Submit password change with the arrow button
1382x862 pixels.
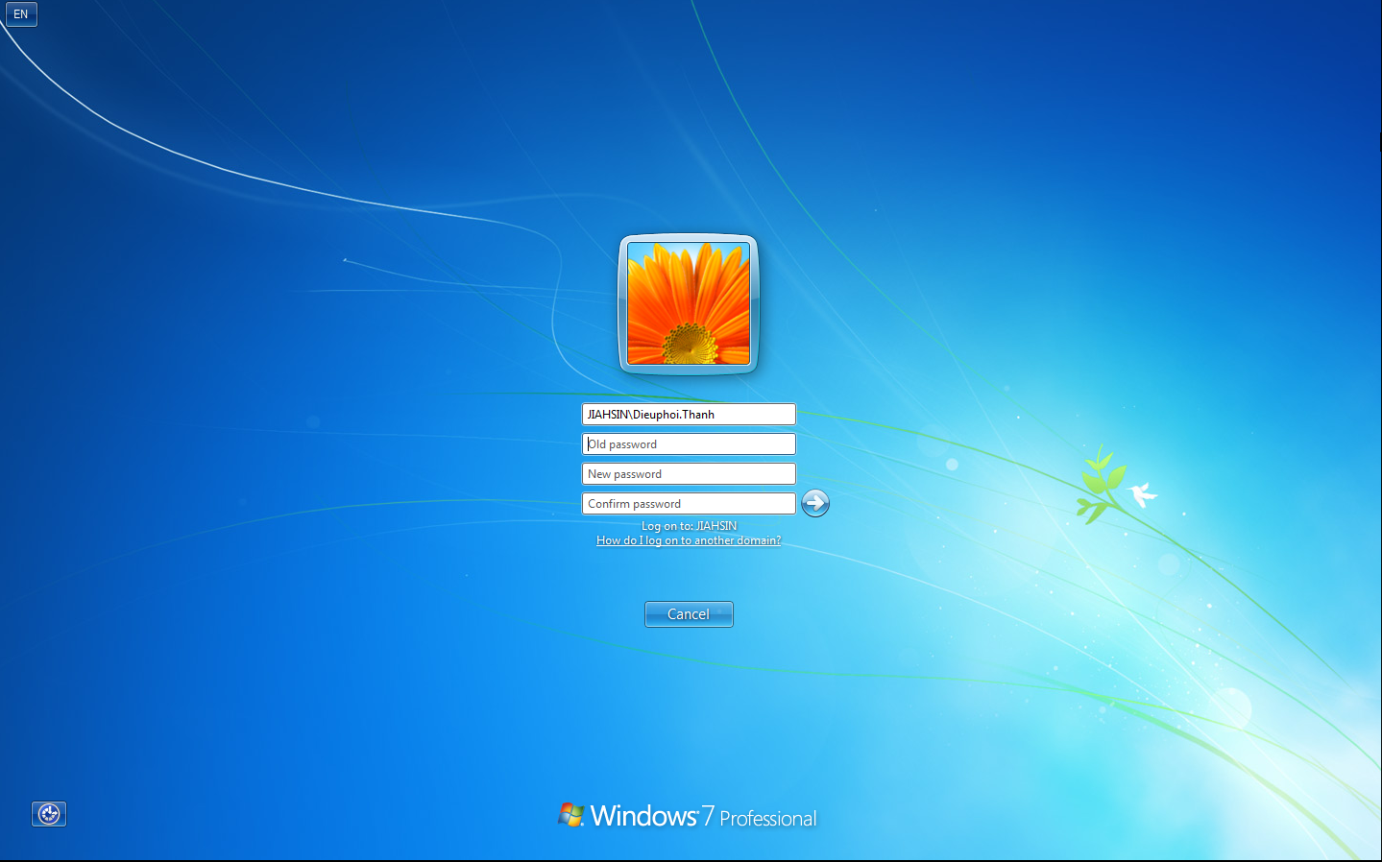(x=815, y=503)
